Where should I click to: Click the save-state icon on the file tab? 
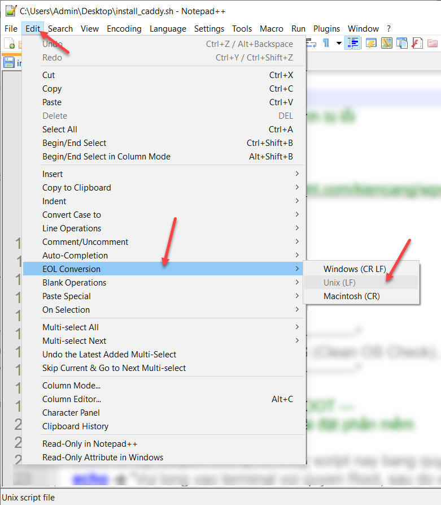pos(9,63)
